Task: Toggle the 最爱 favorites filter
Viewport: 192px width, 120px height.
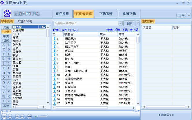Action: coord(6,27)
